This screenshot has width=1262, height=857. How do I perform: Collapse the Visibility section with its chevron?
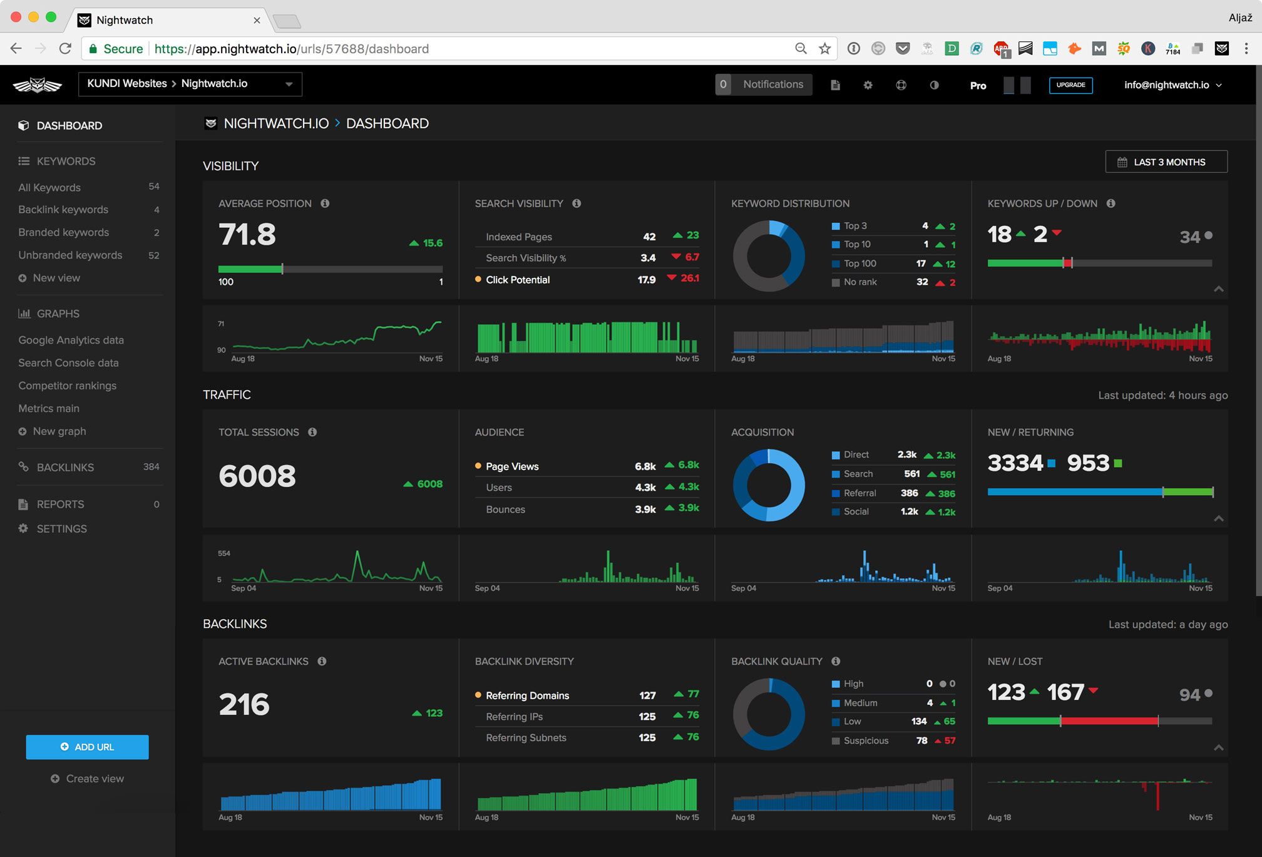coord(1219,289)
